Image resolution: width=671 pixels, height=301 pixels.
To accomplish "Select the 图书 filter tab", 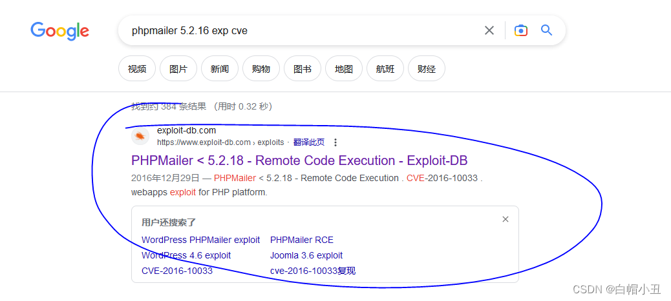I will pyautogui.click(x=303, y=69).
